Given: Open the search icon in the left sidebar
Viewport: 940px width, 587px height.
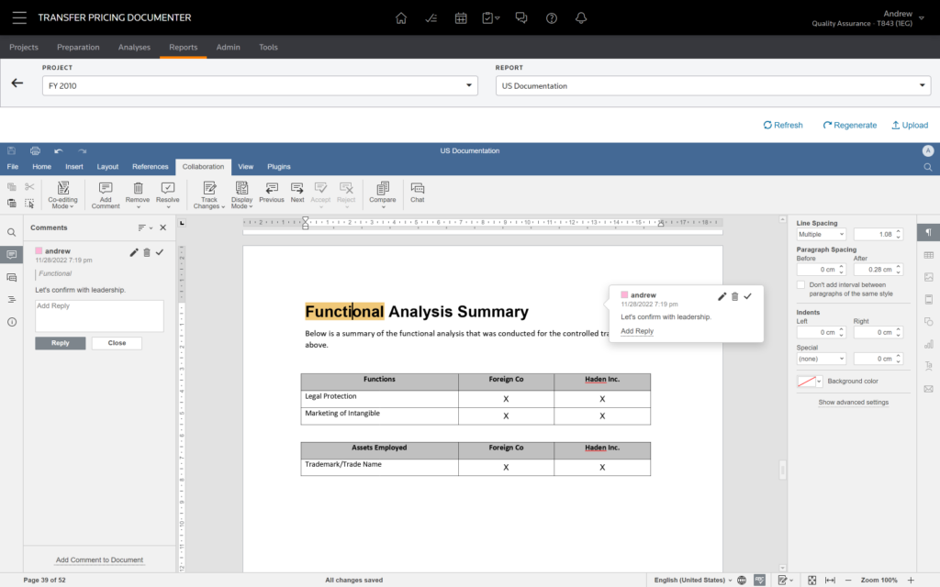Looking at the screenshot, I should coord(11,232).
